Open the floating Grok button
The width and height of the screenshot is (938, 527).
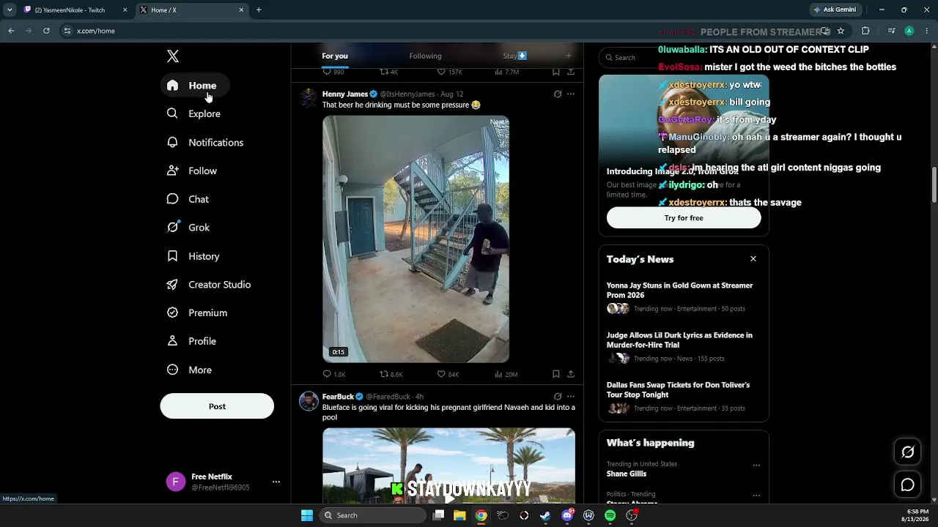tap(907, 452)
